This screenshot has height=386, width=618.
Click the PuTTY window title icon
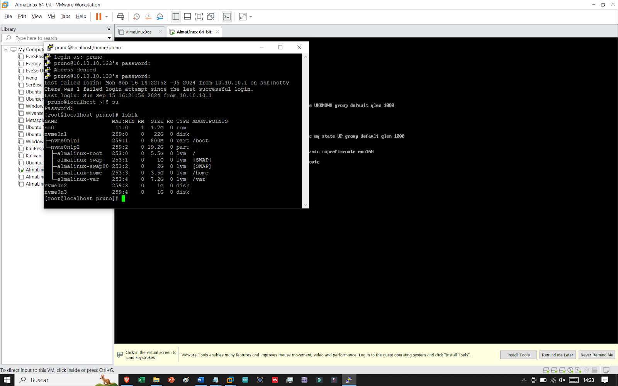(x=50, y=47)
